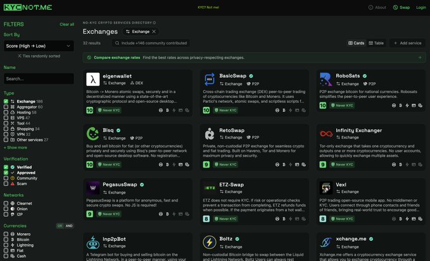Click the arrow on compare rates banner

(x=420, y=58)
